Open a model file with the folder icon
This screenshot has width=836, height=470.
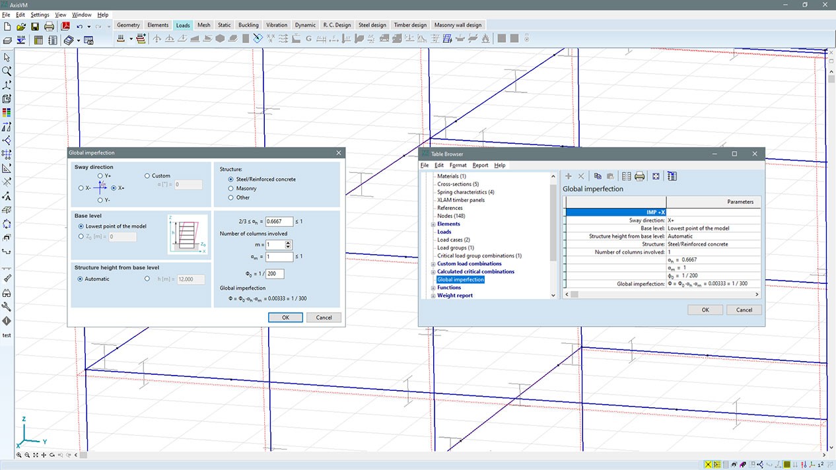coord(21,26)
